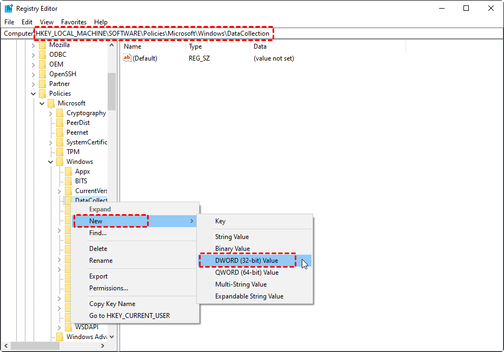The image size is (504, 352).
Task: Open the Edit menu
Action: [x=26, y=22]
